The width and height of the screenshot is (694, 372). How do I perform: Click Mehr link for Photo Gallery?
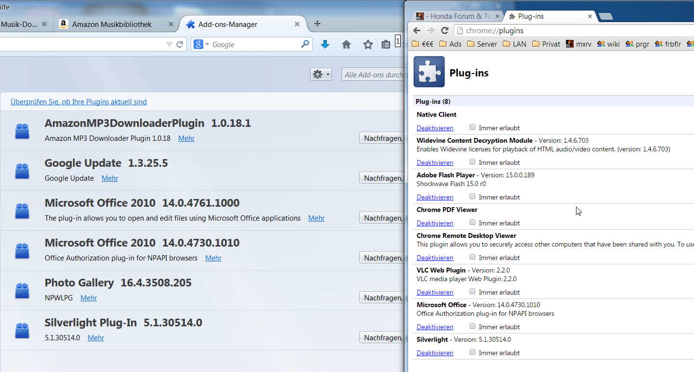(89, 298)
